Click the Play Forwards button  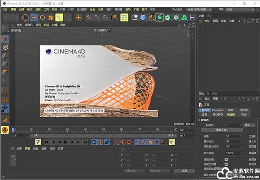(66, 142)
